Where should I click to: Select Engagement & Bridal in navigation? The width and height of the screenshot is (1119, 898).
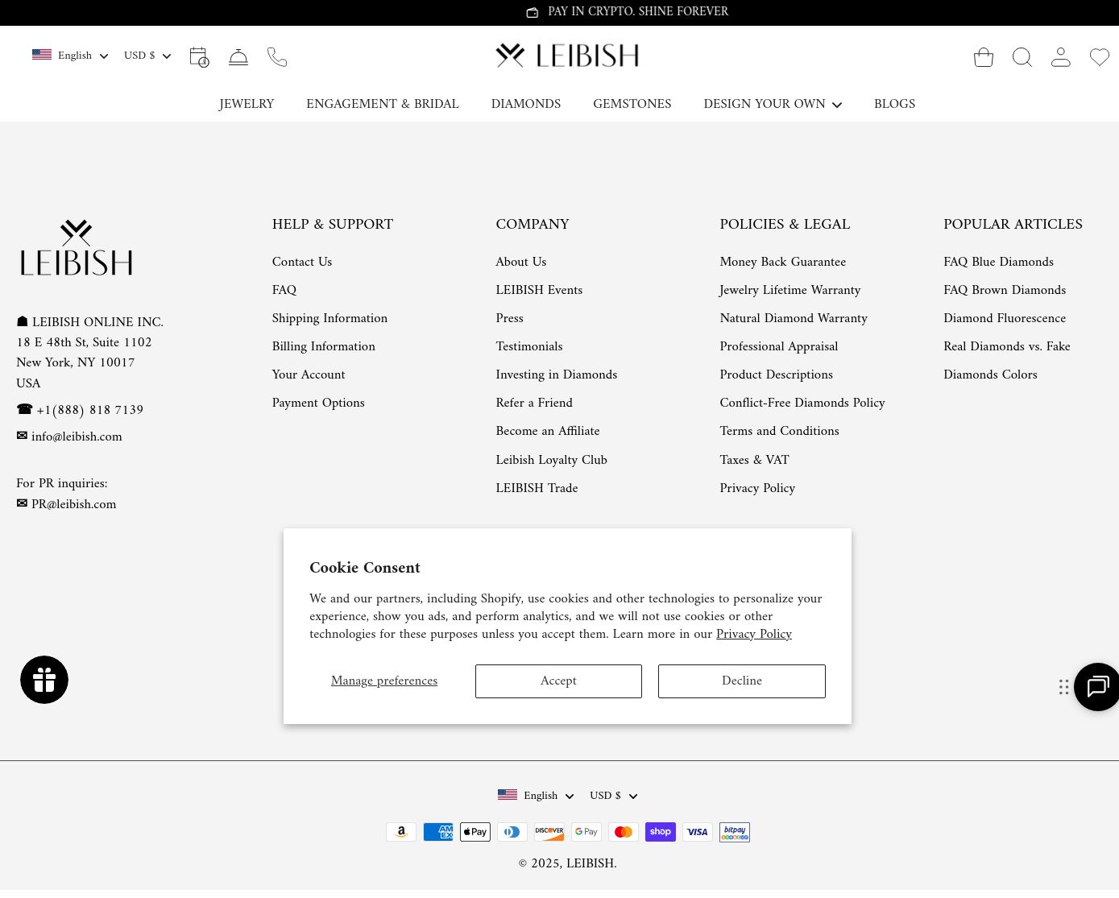tap(382, 104)
